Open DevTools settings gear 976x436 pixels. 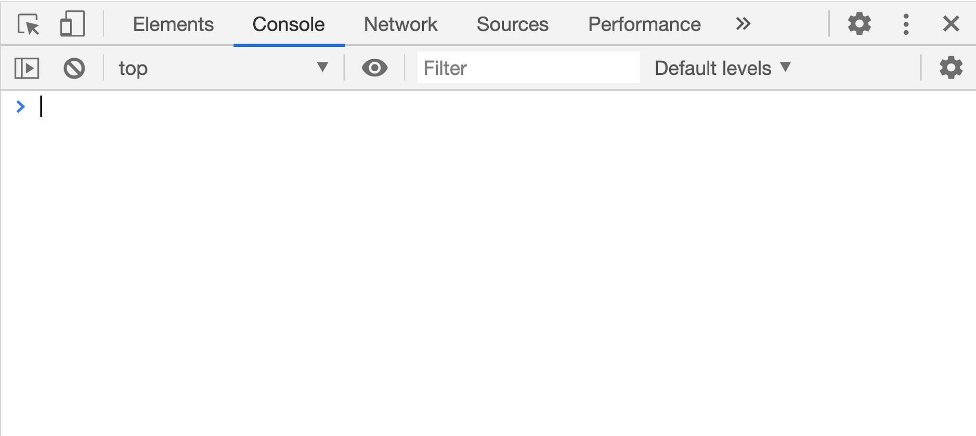click(x=859, y=23)
